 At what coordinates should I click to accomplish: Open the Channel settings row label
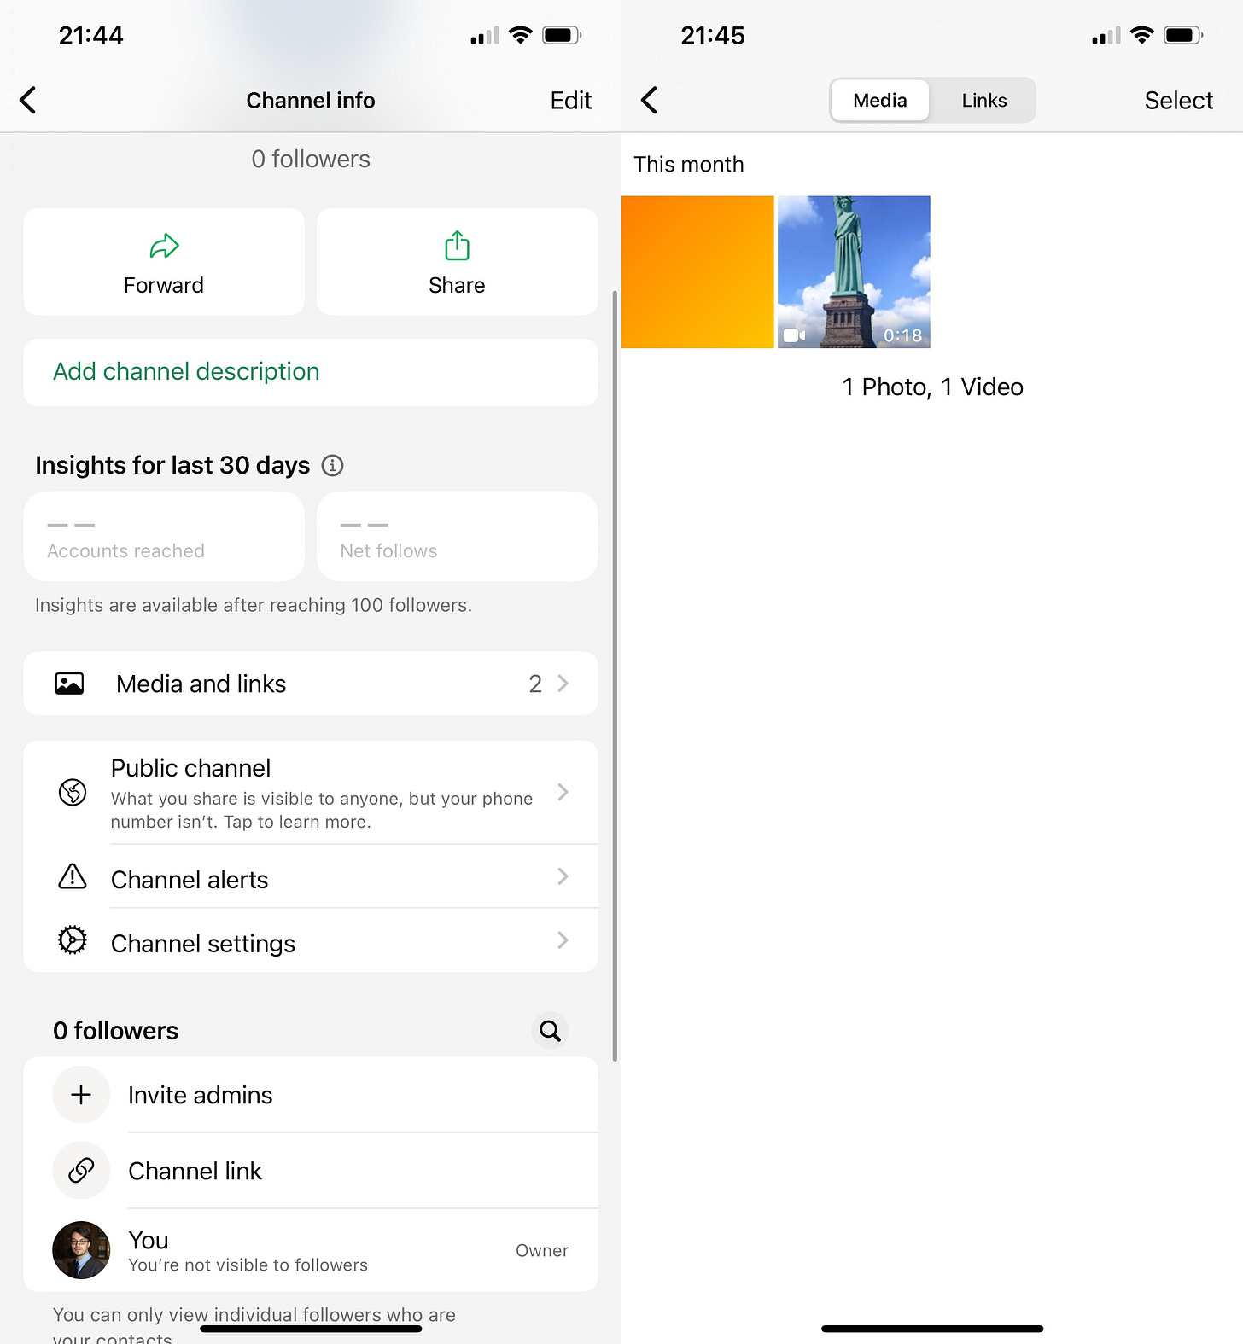pyautogui.click(x=203, y=944)
